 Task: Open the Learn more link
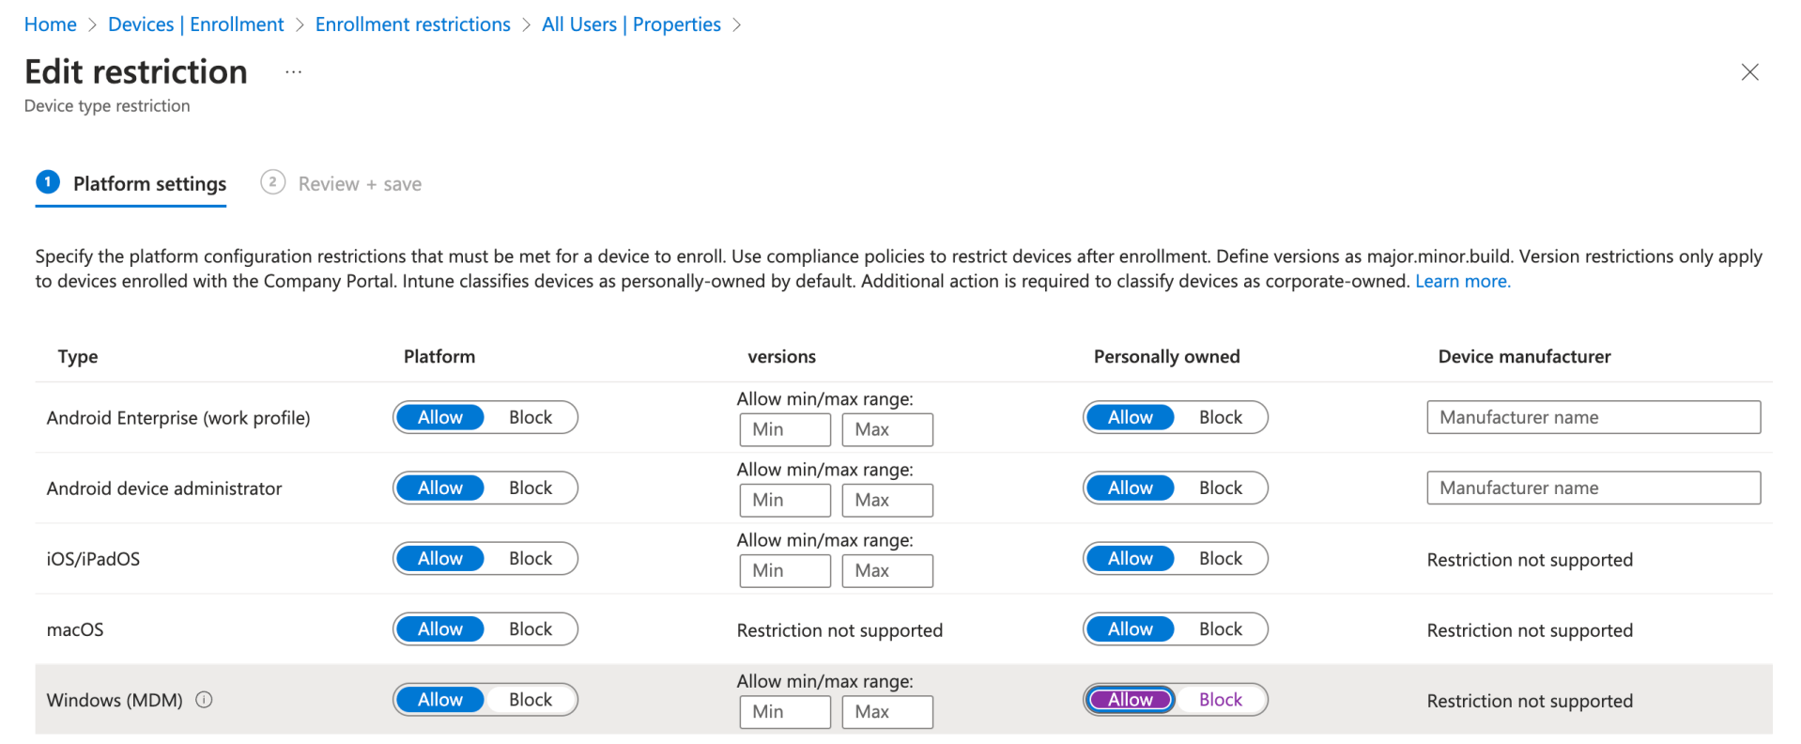pos(1461,280)
